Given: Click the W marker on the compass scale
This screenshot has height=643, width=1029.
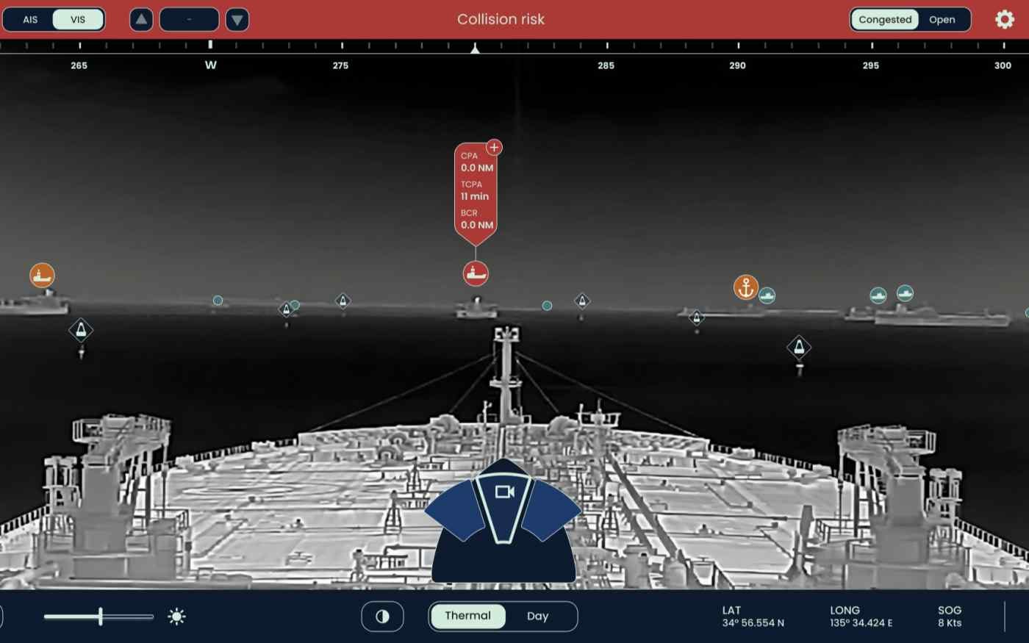Looking at the screenshot, I should 211,65.
